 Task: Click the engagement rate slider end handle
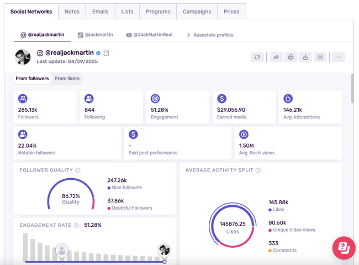(x=165, y=262)
